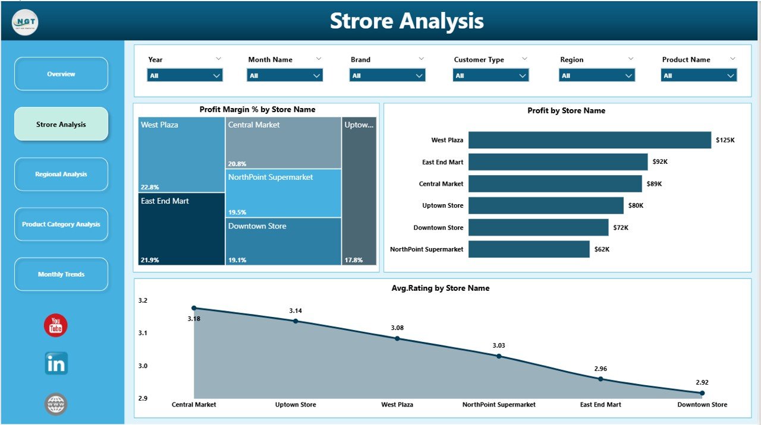This screenshot has height=425, width=761.
Task: Click the West Plaza profit bar
Action: [x=589, y=139]
